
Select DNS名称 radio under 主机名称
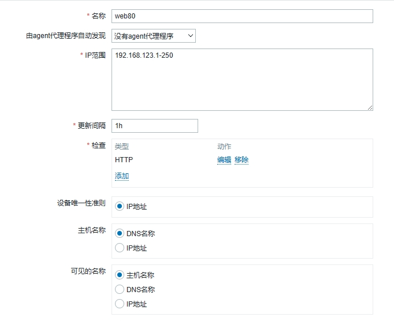[120, 234]
